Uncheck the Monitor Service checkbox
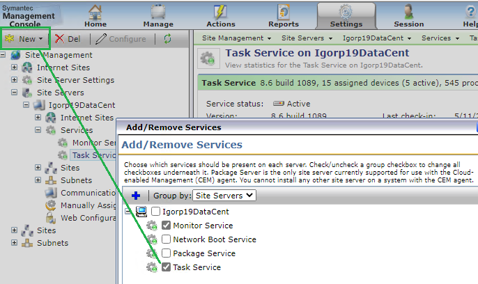 [166, 226]
